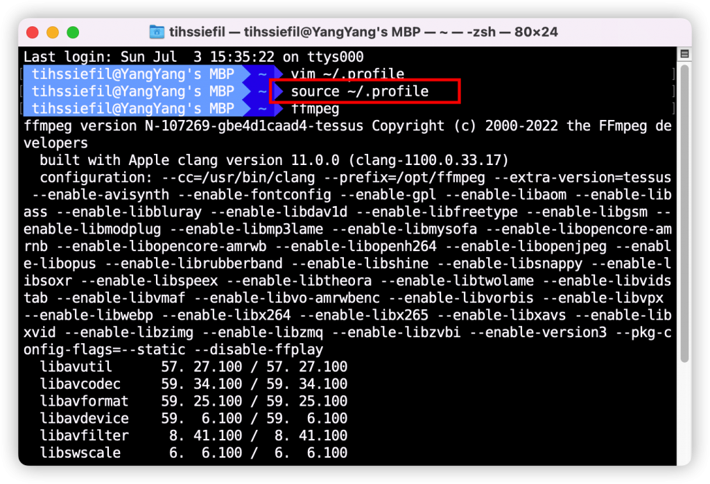710x484 pixels.
Task: Click the folder proxy icon in title bar
Action: pyautogui.click(x=157, y=33)
